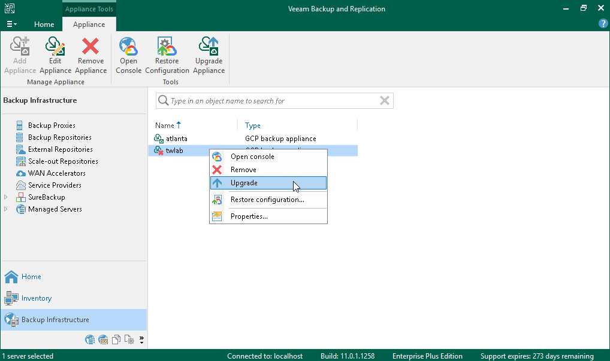This screenshot has width=610, height=361.
Task: Click the twlab appliance error icon
Action: pos(159,151)
